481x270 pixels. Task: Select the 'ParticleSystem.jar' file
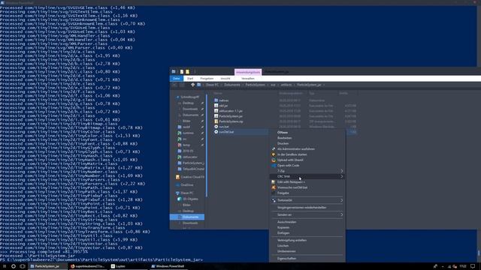pos(231,116)
